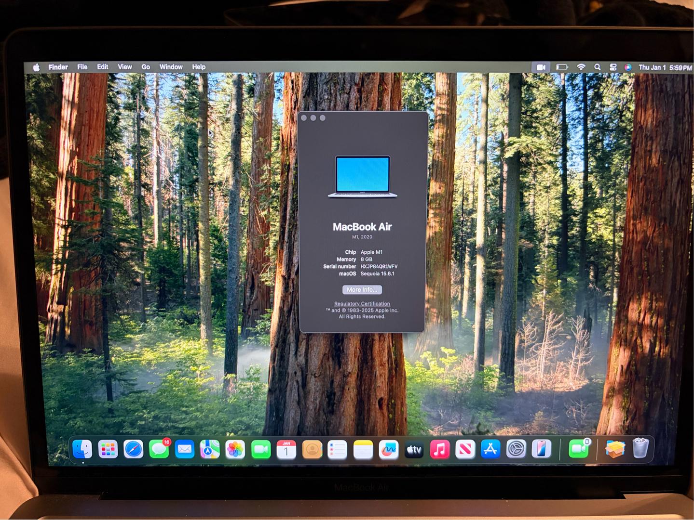Open Messages with the 16 badge

[159, 450]
